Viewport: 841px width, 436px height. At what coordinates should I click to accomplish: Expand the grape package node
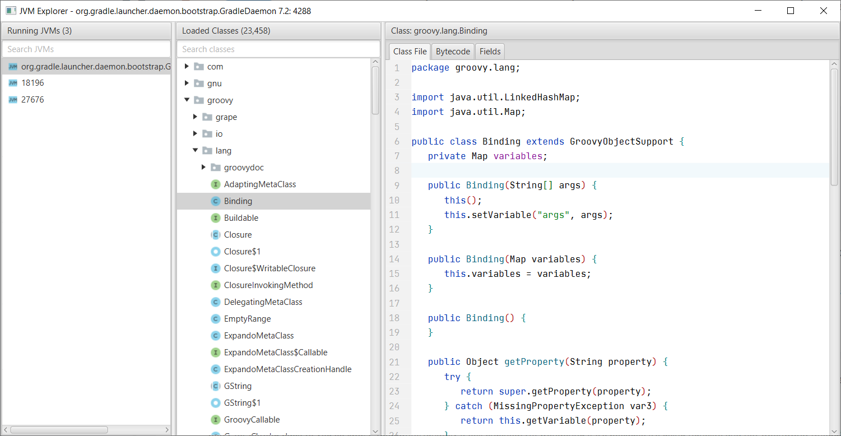click(196, 117)
